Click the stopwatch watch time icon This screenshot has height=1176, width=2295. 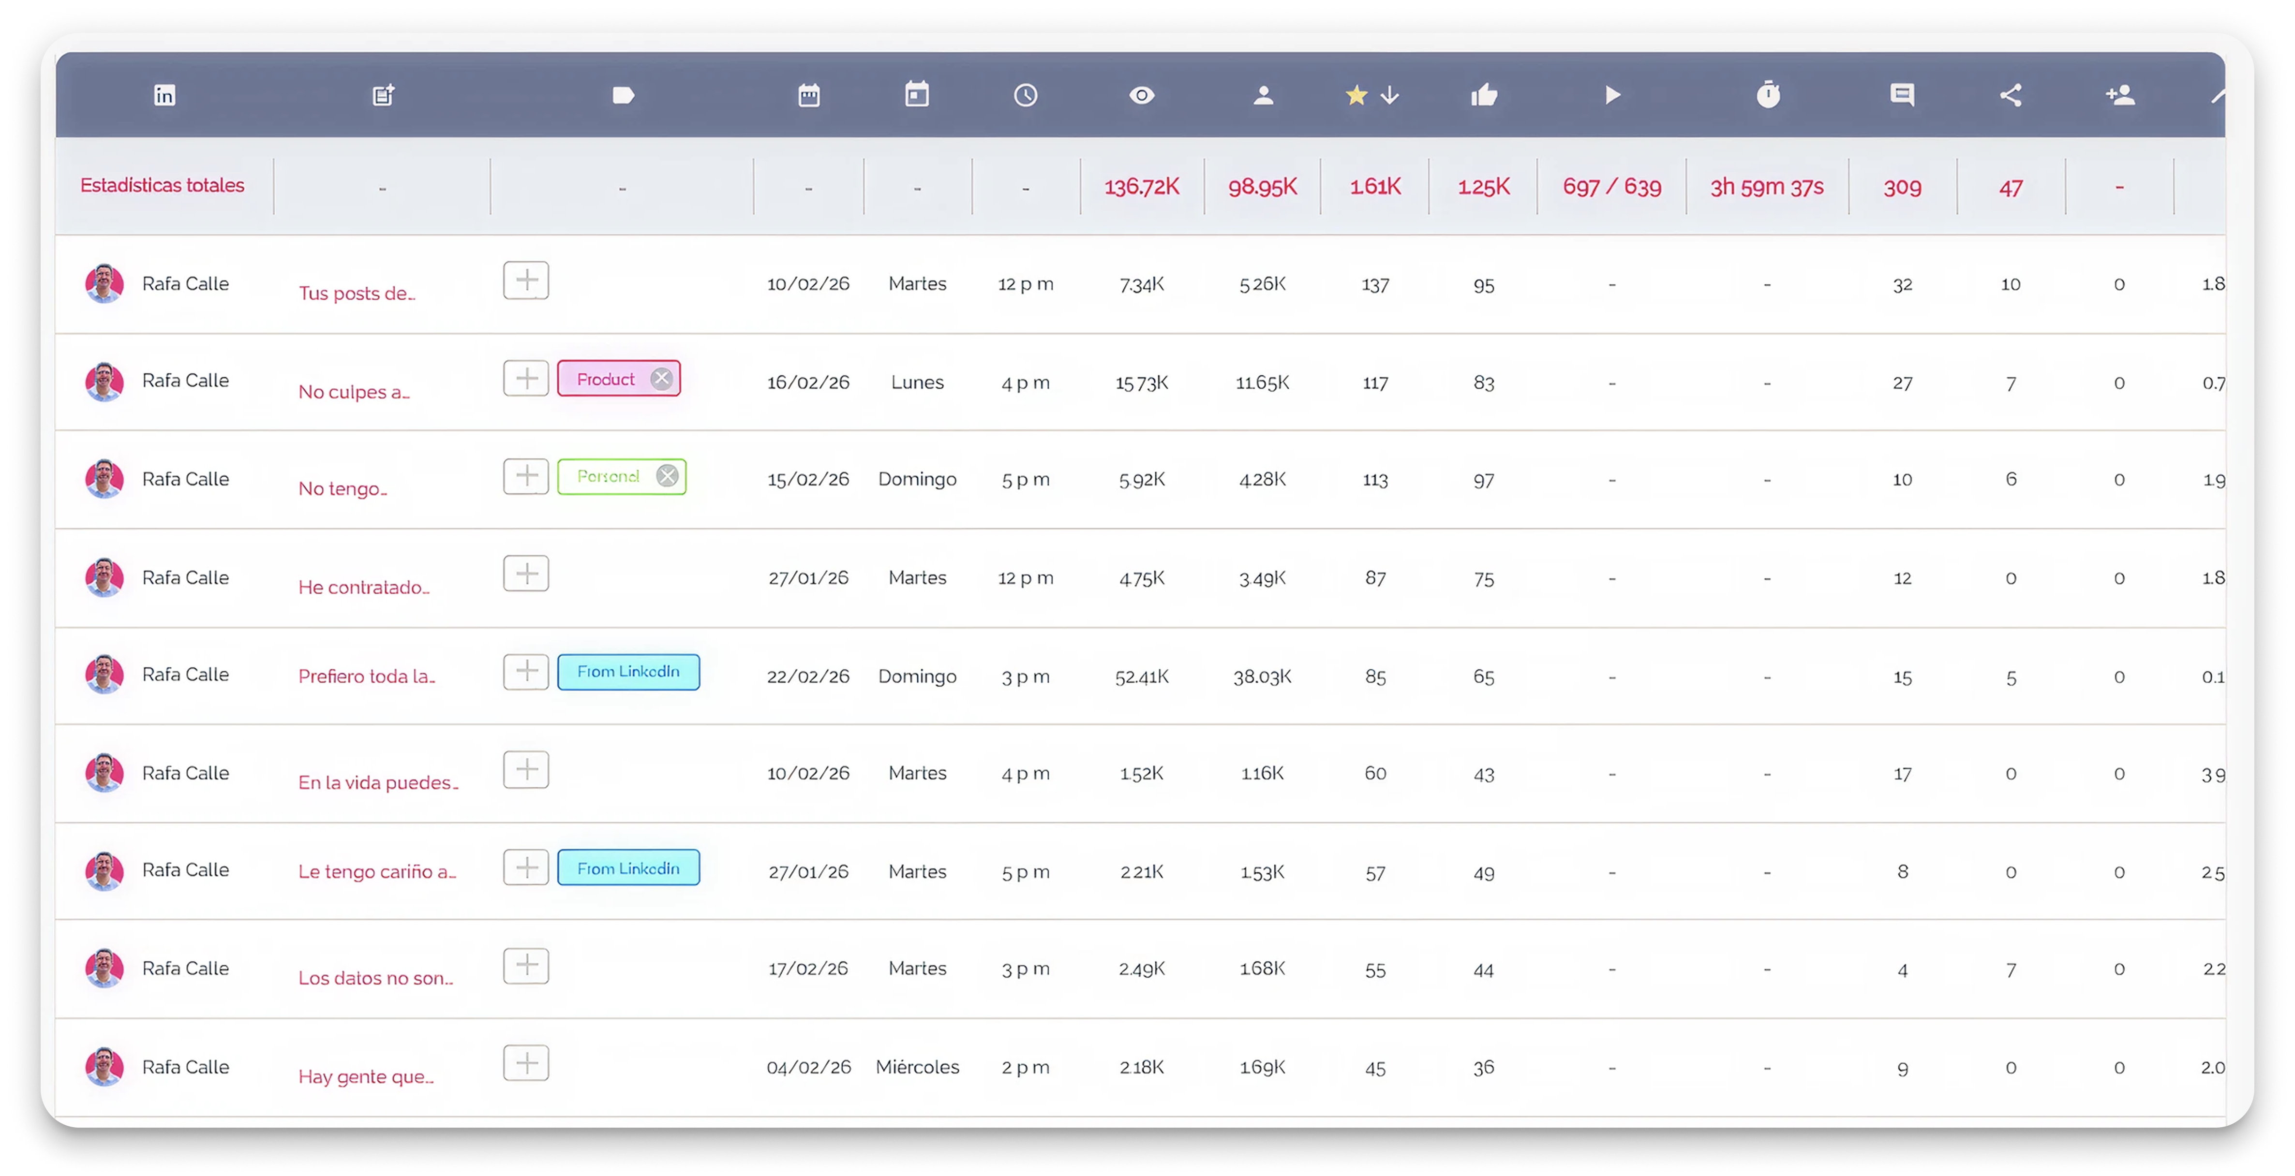tap(1768, 95)
